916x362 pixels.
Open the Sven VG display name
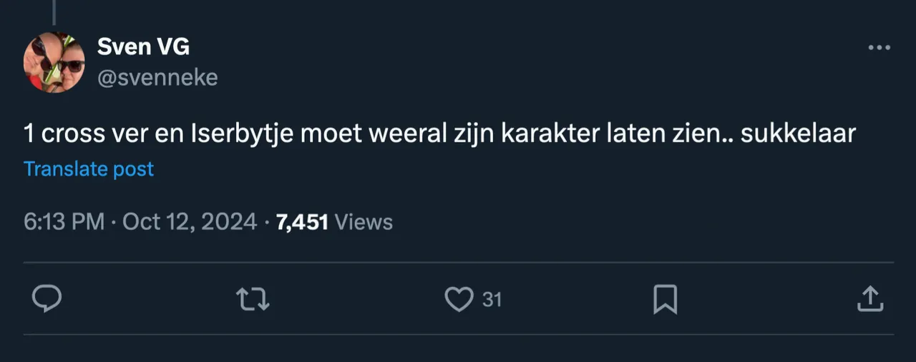point(143,48)
